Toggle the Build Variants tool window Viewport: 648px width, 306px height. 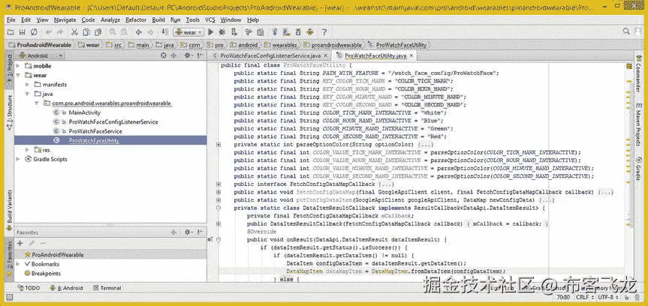tap(9, 211)
